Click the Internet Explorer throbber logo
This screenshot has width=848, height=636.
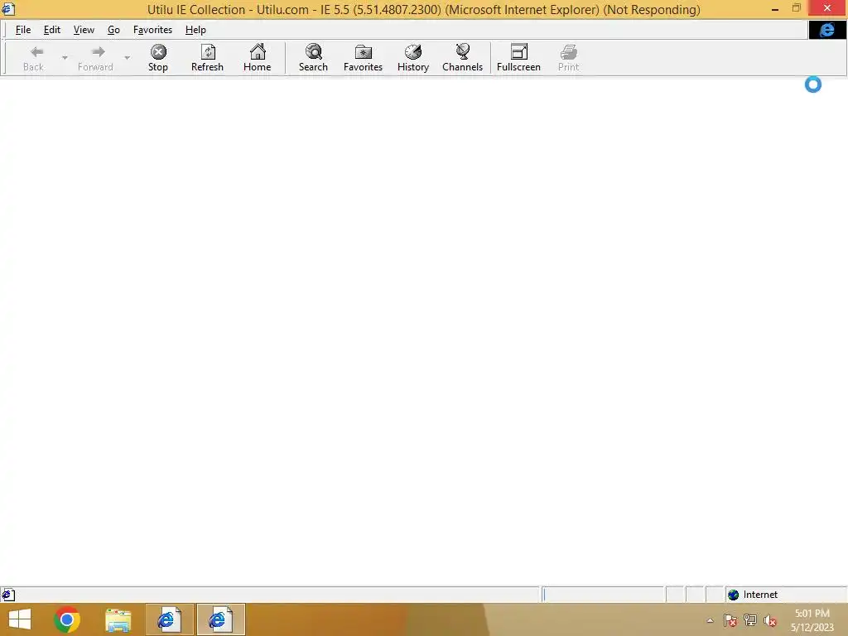tap(827, 30)
